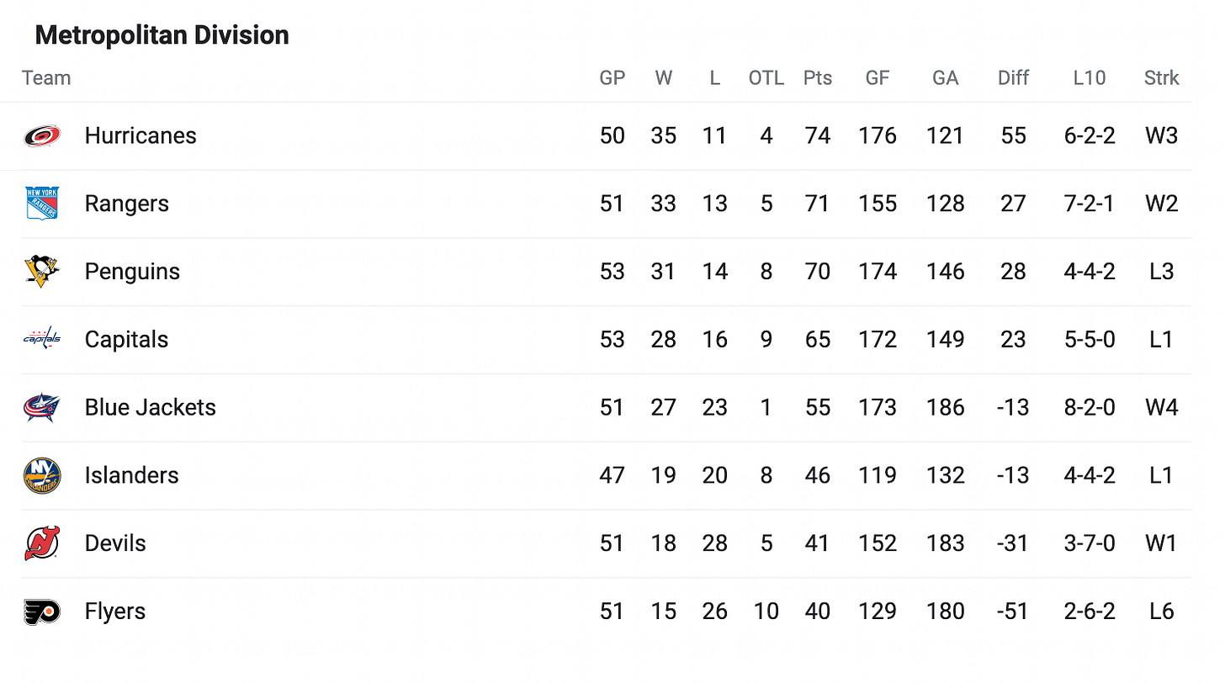Open the Hurricanes team name link
The height and width of the screenshot is (683, 1225).
tap(141, 135)
